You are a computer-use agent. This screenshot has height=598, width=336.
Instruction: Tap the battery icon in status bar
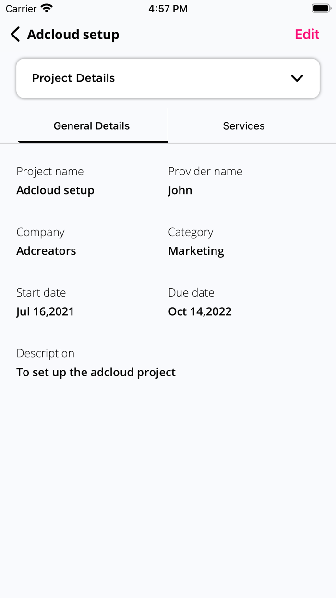[x=321, y=9]
